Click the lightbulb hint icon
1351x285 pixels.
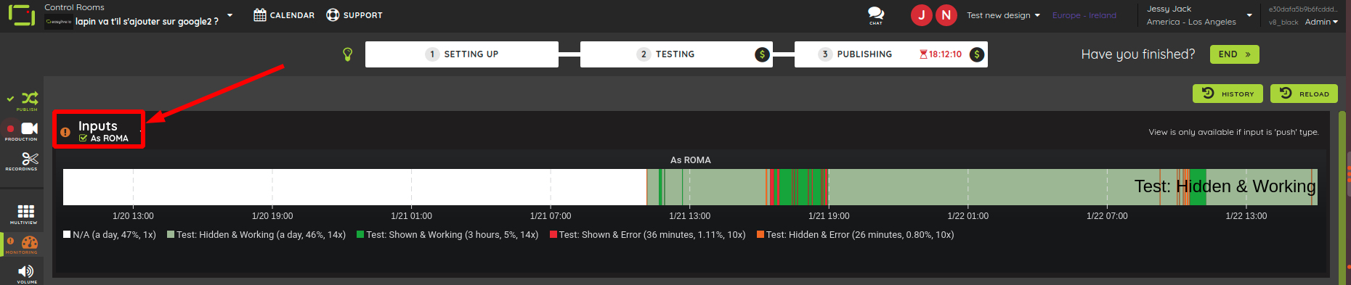(x=348, y=54)
